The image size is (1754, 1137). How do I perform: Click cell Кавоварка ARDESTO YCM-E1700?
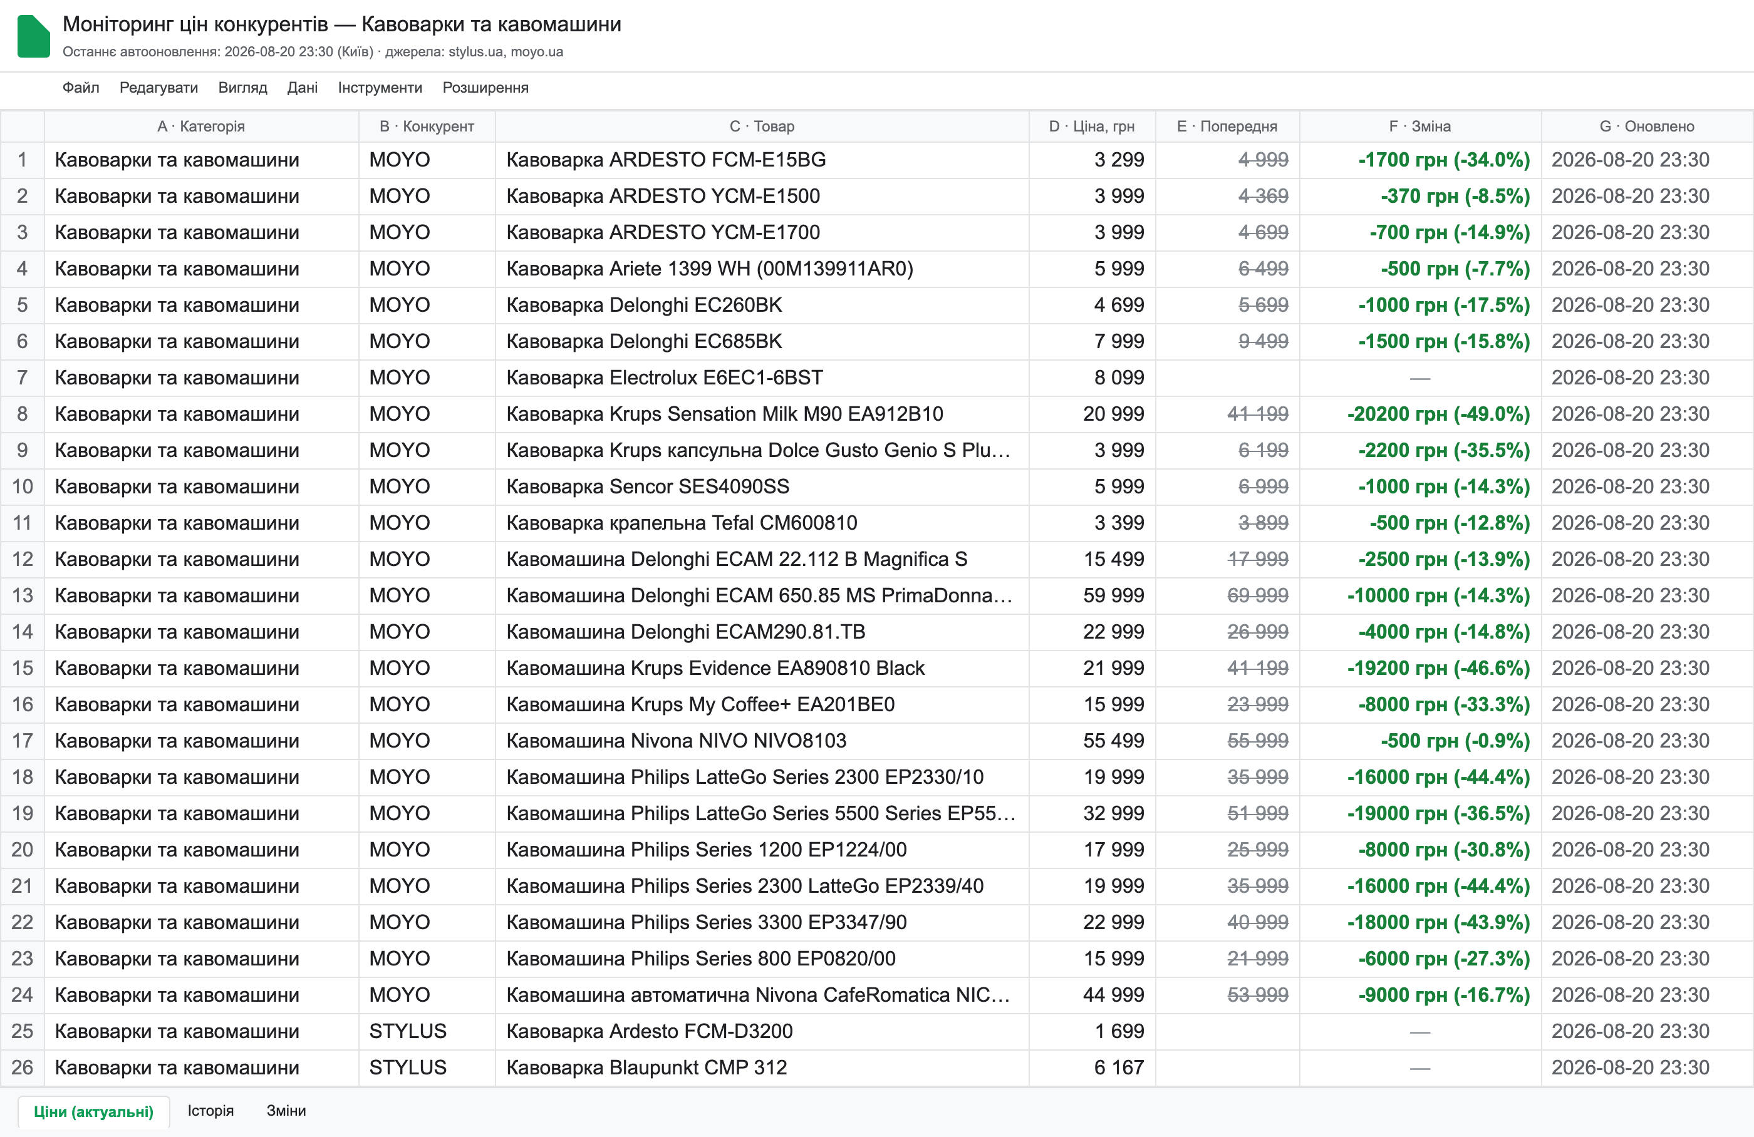762,233
